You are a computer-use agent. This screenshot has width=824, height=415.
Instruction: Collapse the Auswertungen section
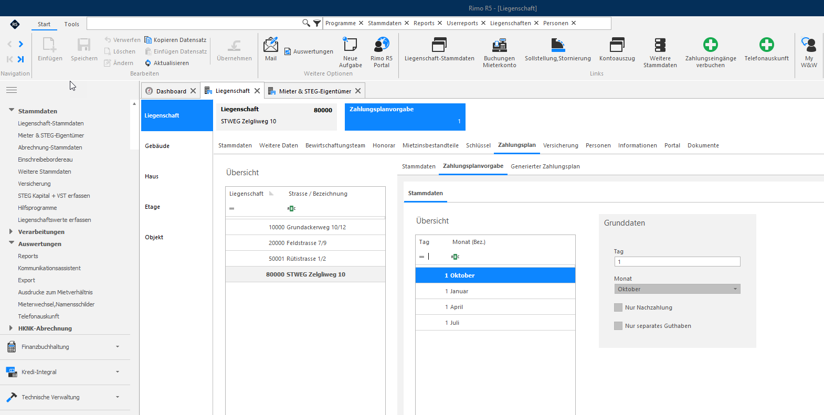coord(12,243)
